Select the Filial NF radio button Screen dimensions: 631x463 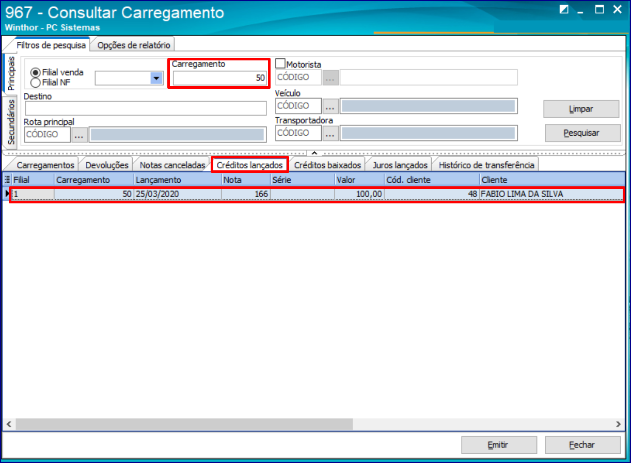pyautogui.click(x=36, y=82)
